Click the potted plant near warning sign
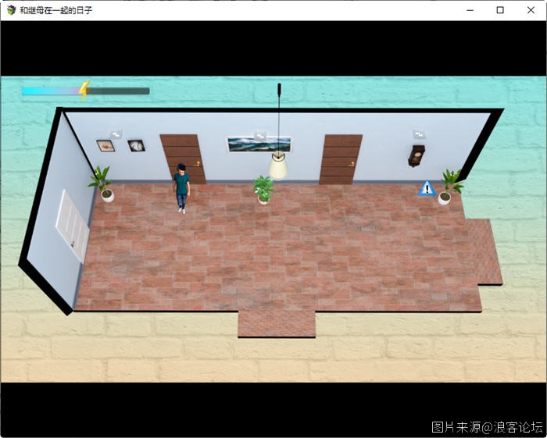 click(449, 187)
